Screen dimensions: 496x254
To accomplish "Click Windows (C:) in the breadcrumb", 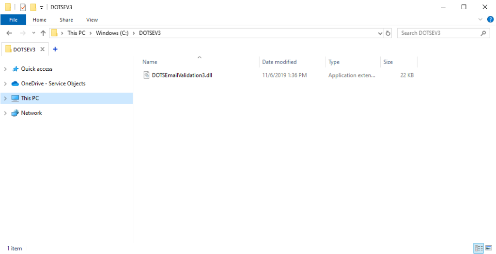I will click(112, 33).
